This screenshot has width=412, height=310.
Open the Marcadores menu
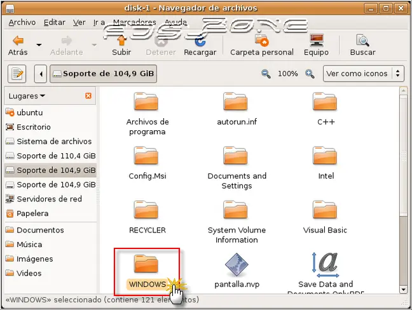[x=135, y=23]
